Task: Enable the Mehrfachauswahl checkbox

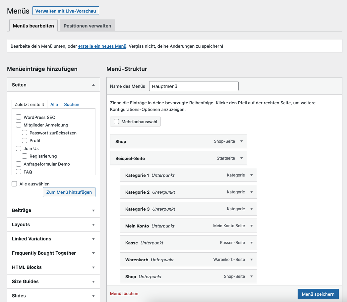Action: (116, 122)
